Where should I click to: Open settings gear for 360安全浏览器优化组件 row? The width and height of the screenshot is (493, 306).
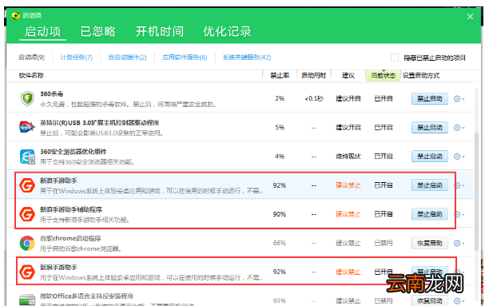(x=459, y=157)
